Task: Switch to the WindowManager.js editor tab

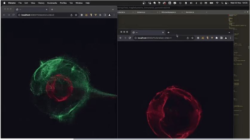Action: (x=168, y=12)
